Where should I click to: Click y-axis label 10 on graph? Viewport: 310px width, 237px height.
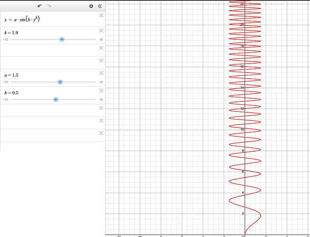(242, 130)
